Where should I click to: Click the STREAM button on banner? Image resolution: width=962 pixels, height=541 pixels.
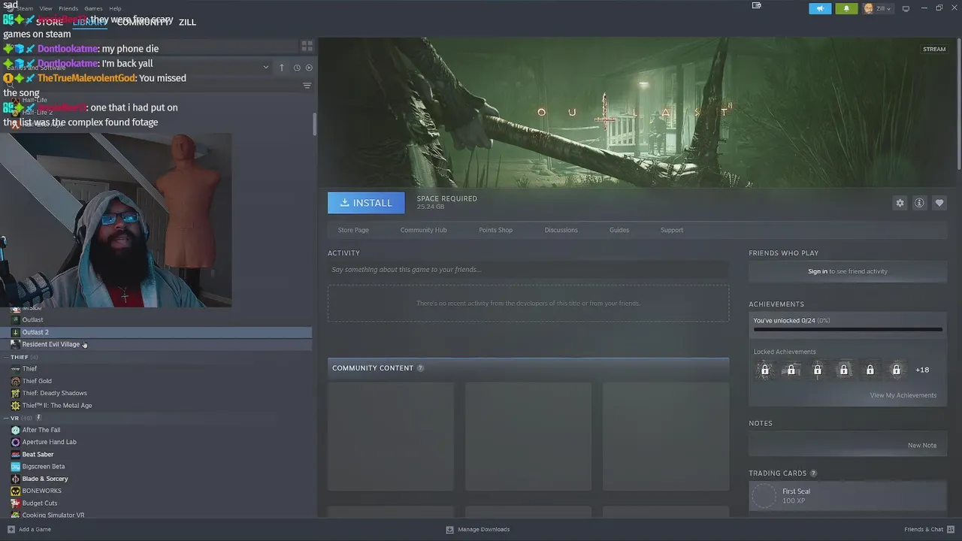[x=934, y=50]
